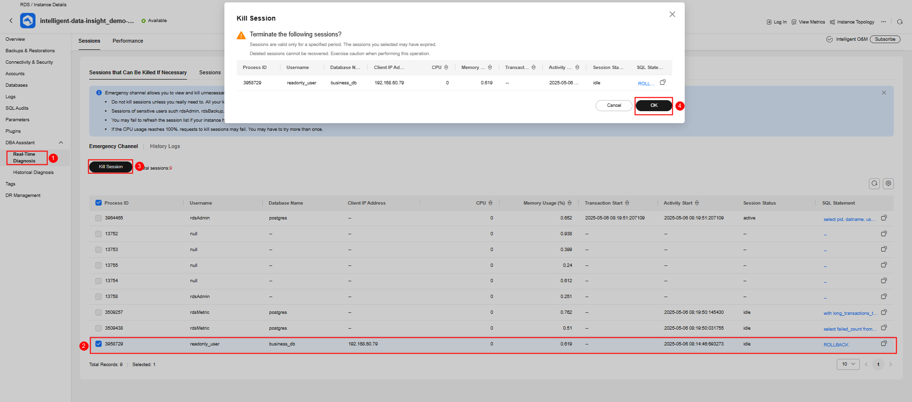This screenshot has height=402, width=912.
Task: Click the refresh icon in the top-right header
Action: click(x=900, y=22)
